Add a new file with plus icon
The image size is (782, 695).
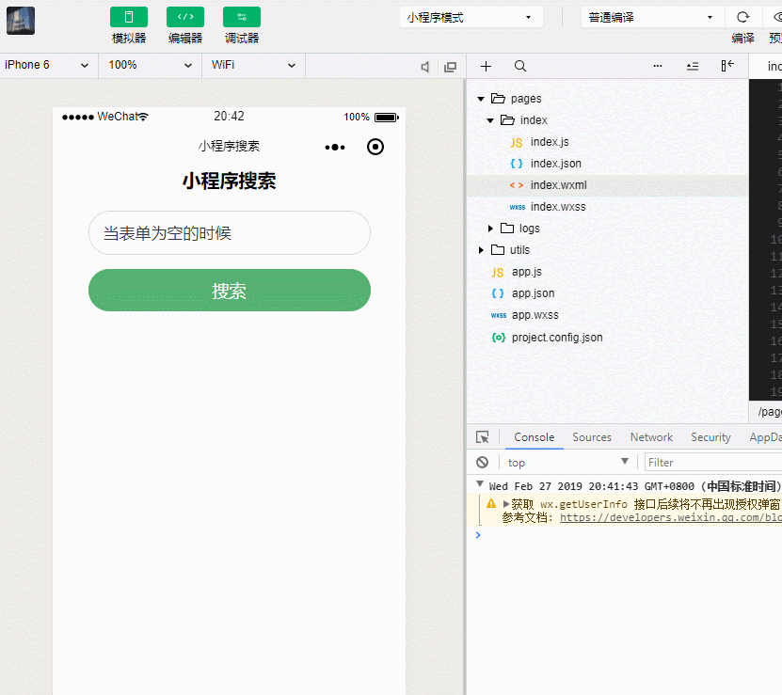486,67
